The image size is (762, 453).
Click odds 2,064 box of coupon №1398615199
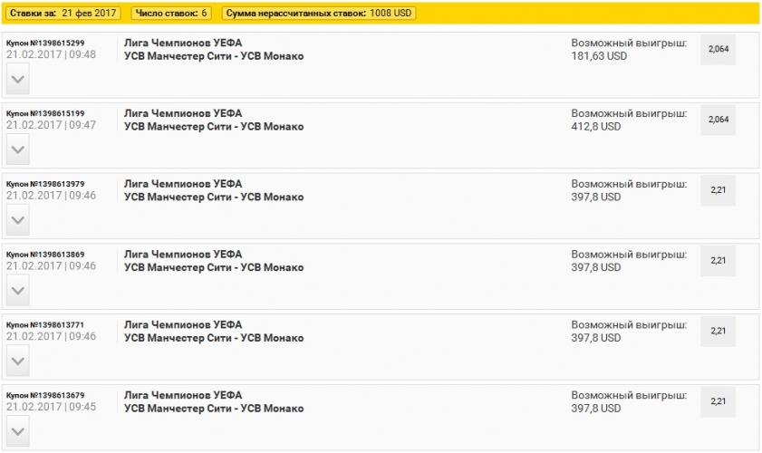click(x=718, y=120)
